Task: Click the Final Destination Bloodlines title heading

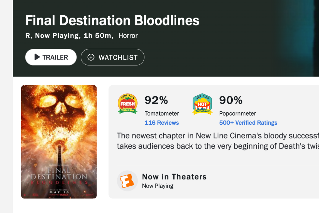Action: (112, 21)
